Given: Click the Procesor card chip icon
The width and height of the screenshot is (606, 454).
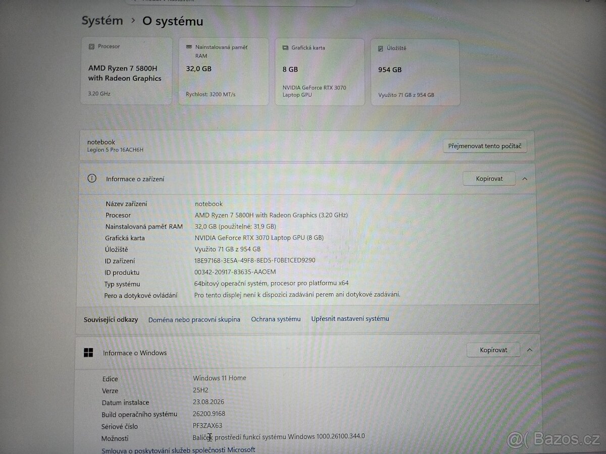Looking at the screenshot, I should 91,46.
